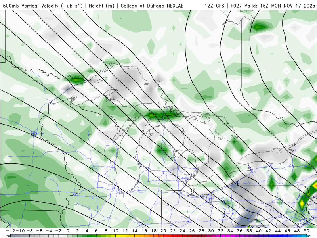Click the '34' color scale label

coord(230,231)
